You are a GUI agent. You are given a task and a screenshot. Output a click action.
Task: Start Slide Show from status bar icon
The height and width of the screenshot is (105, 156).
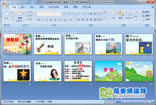tap(113, 102)
